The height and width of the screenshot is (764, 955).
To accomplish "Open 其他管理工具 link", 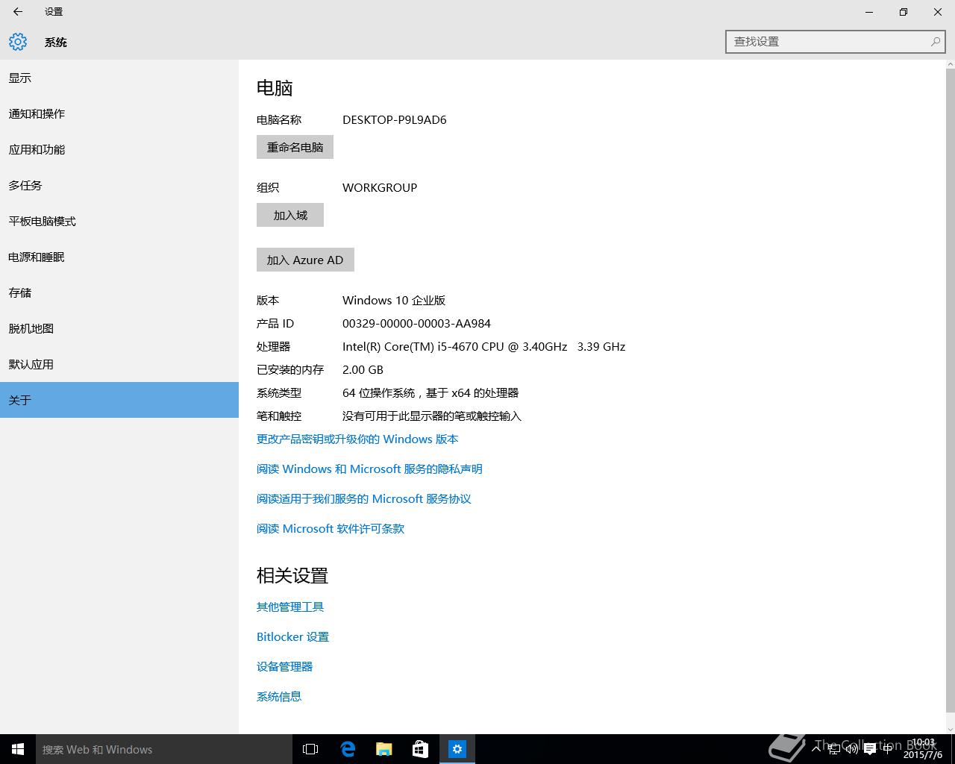I will (290, 607).
